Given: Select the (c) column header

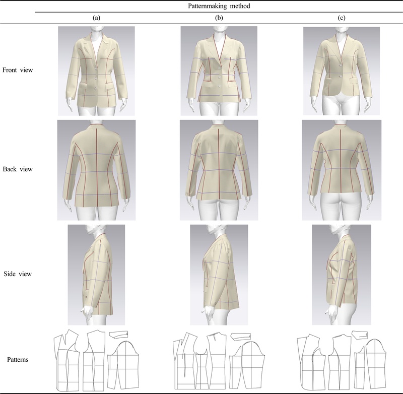Looking at the screenshot, I should click(341, 17).
